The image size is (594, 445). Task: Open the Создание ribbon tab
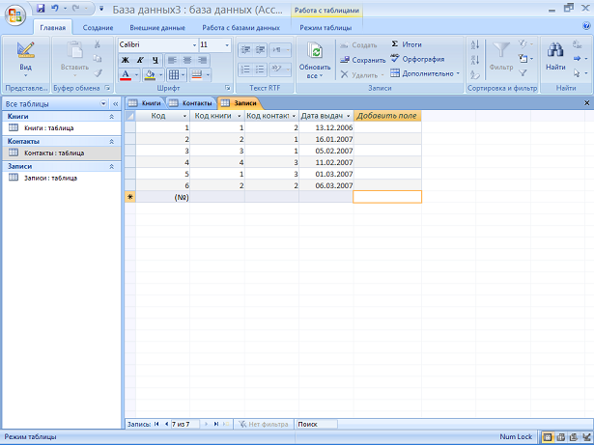[98, 28]
